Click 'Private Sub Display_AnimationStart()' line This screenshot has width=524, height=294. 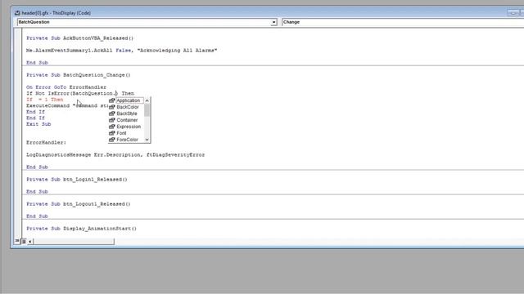point(81,229)
